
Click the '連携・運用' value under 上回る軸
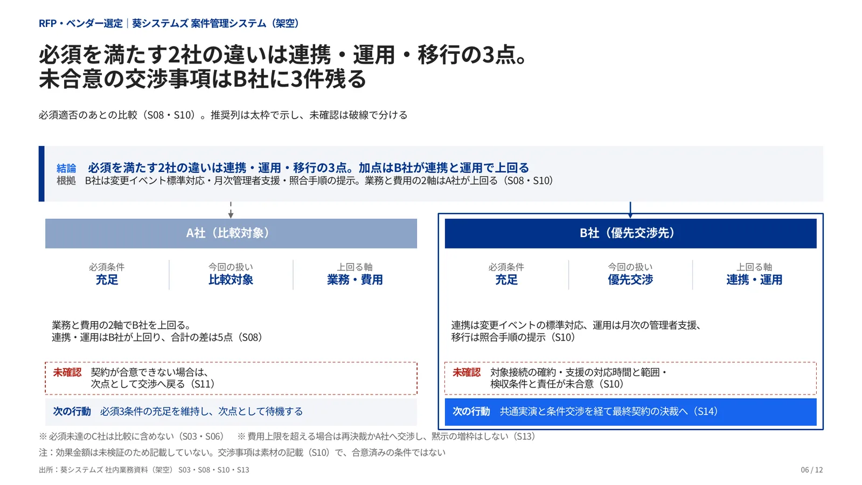click(754, 280)
